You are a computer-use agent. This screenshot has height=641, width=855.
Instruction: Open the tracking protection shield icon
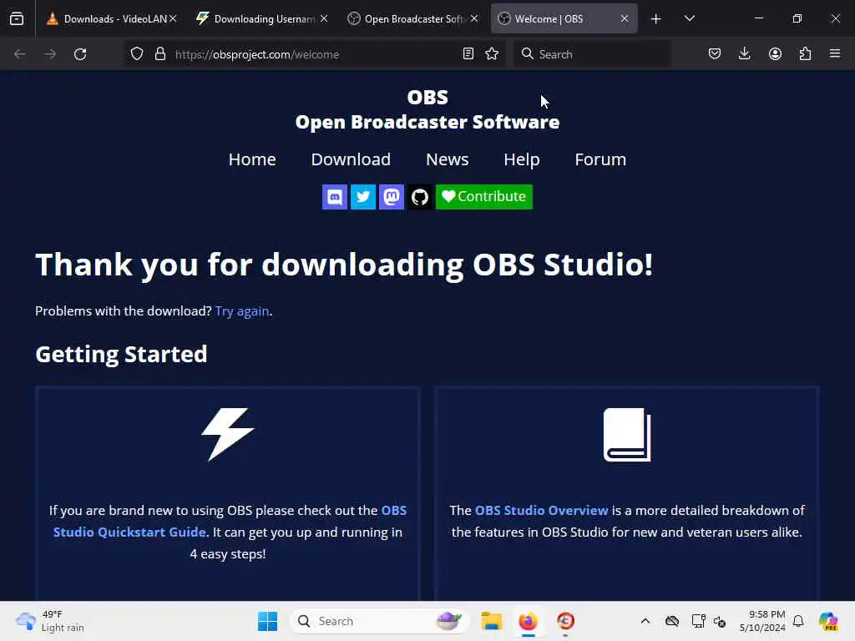click(x=137, y=54)
